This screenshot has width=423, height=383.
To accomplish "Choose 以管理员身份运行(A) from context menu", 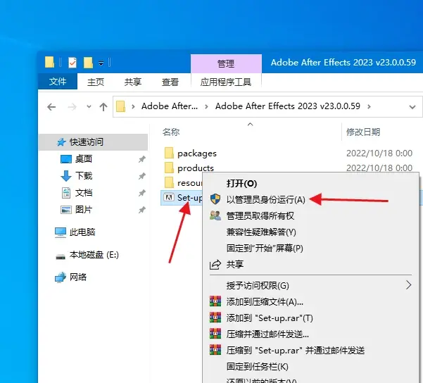I will tap(311, 200).
